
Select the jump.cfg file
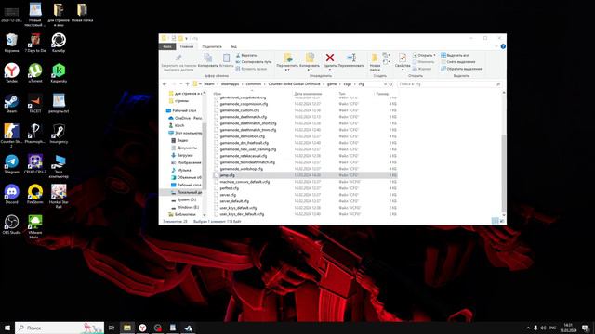227,175
